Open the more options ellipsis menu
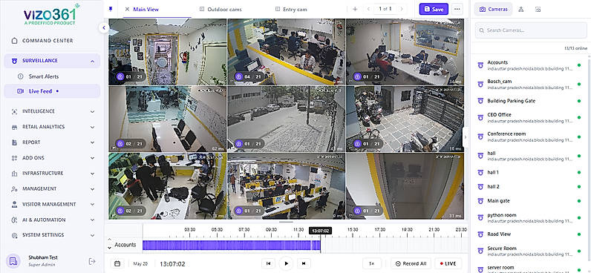 pos(457,9)
